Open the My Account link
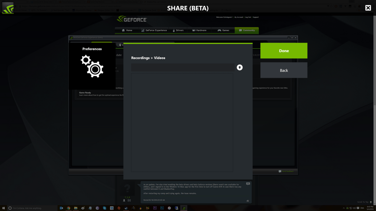The height and width of the screenshot is (211, 376). 239,17
